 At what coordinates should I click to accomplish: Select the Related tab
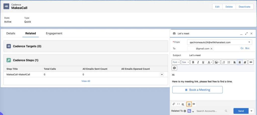[30, 33]
